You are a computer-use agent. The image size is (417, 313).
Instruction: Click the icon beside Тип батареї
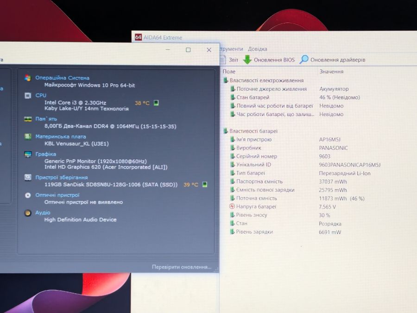coord(233,173)
